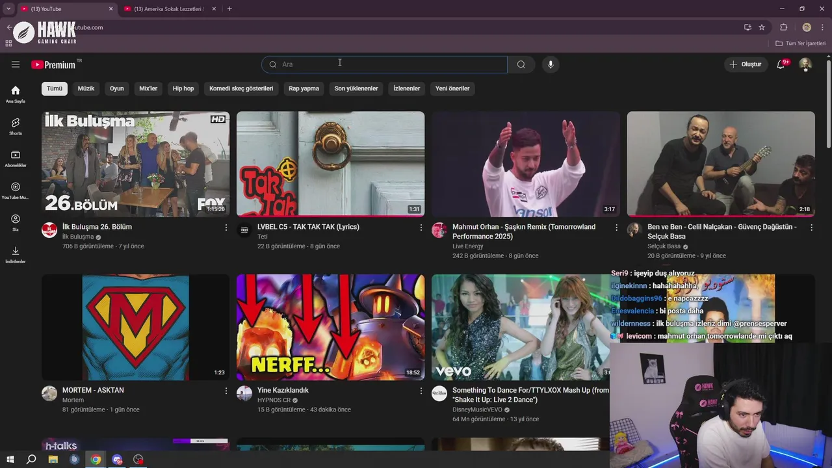Open Chrome extensions puzzle icon

pos(783,27)
